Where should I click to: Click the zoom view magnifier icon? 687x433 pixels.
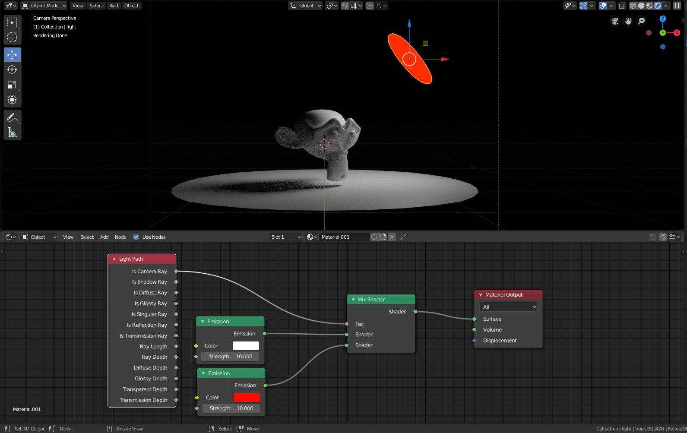coord(642,21)
